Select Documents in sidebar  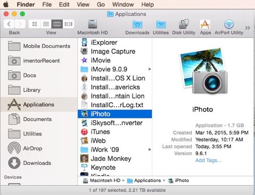39,119
